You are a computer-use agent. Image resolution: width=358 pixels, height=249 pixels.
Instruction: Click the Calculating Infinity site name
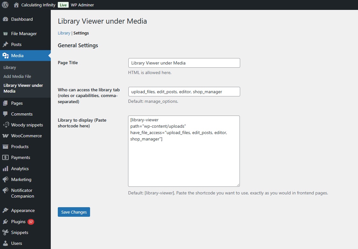point(38,5)
